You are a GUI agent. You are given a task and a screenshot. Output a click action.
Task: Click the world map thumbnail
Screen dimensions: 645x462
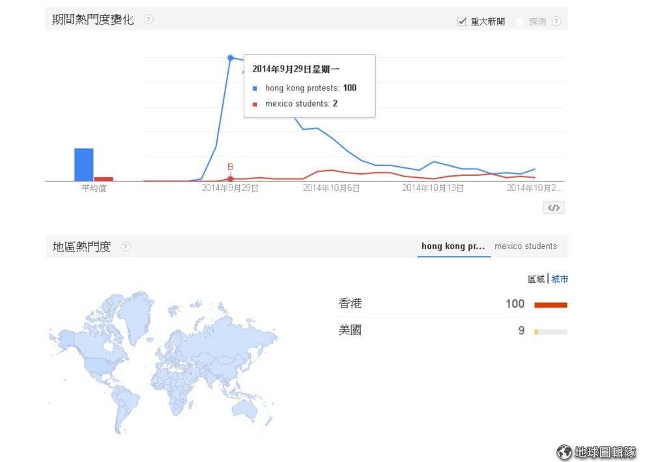[x=163, y=362]
